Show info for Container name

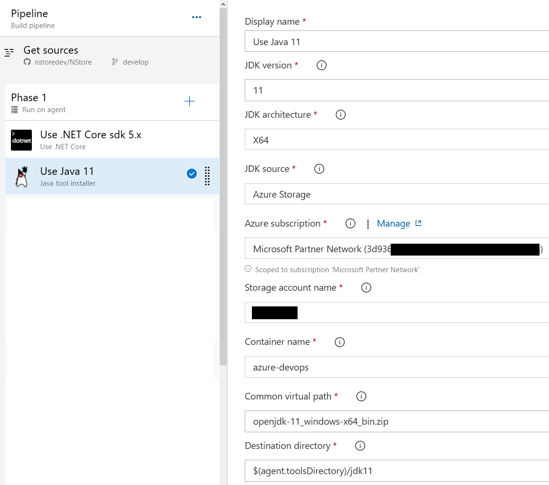click(340, 342)
